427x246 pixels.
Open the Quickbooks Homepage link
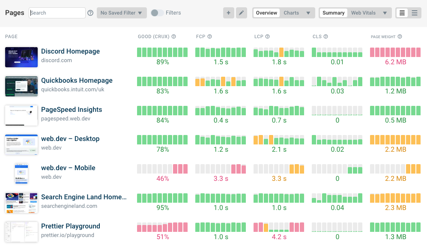77,81
